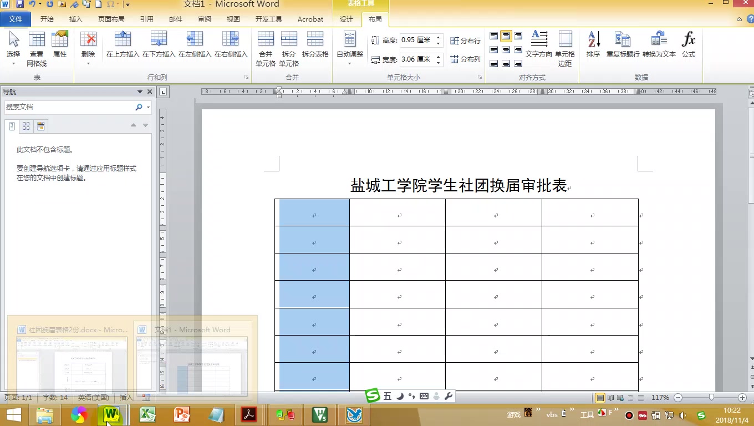The image size is (754, 426).
Task: Align cell text bottom left
Action: point(494,64)
